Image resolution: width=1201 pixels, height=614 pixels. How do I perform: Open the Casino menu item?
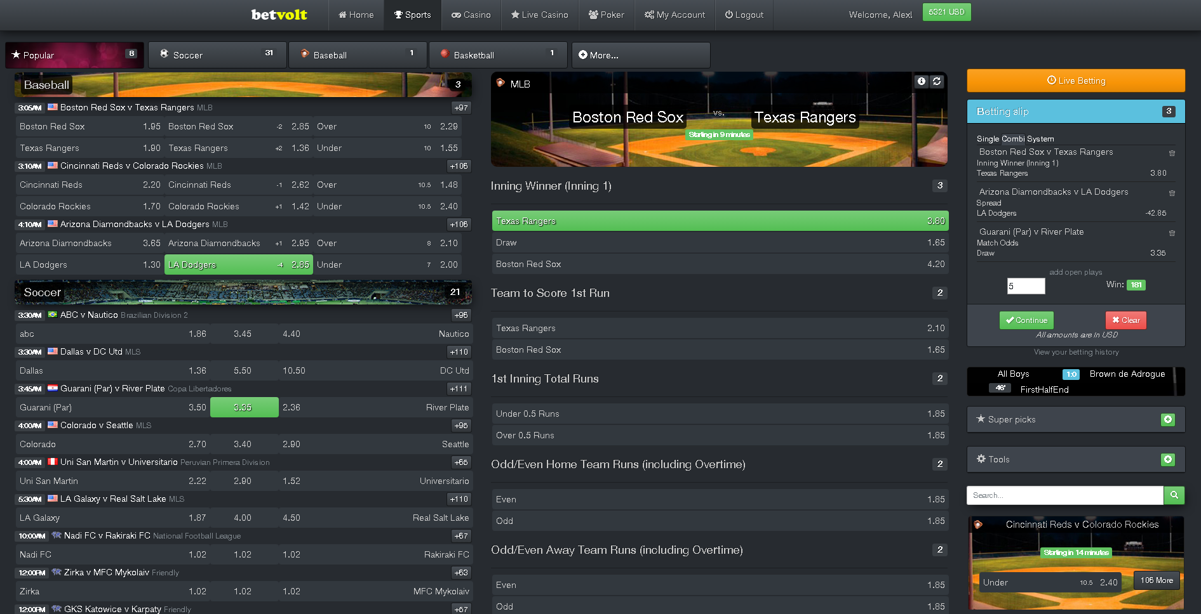[471, 15]
